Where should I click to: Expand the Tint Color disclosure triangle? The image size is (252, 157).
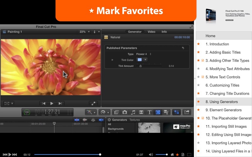(x=112, y=60)
